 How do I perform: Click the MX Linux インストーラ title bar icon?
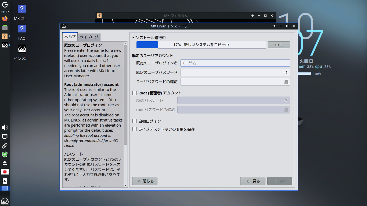click(x=64, y=26)
